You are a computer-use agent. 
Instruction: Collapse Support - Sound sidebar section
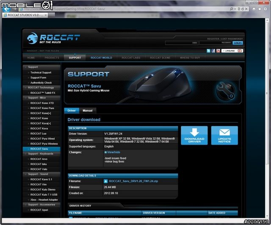[x=41, y=174]
